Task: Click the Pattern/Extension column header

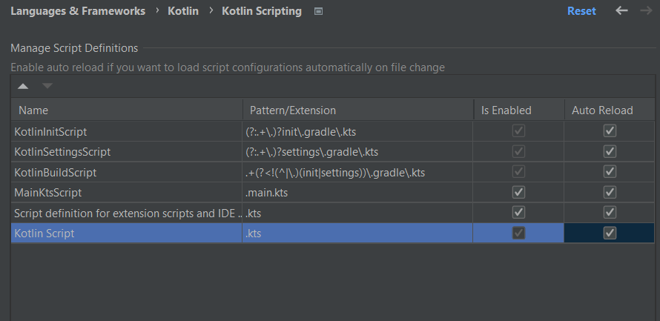Action: (293, 110)
